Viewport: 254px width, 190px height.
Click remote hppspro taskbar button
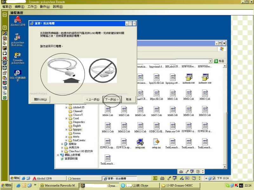tap(84, 178)
